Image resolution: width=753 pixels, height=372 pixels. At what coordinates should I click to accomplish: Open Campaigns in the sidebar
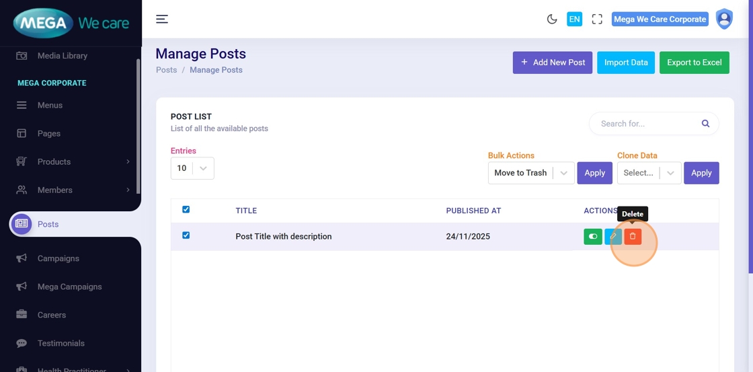58,258
